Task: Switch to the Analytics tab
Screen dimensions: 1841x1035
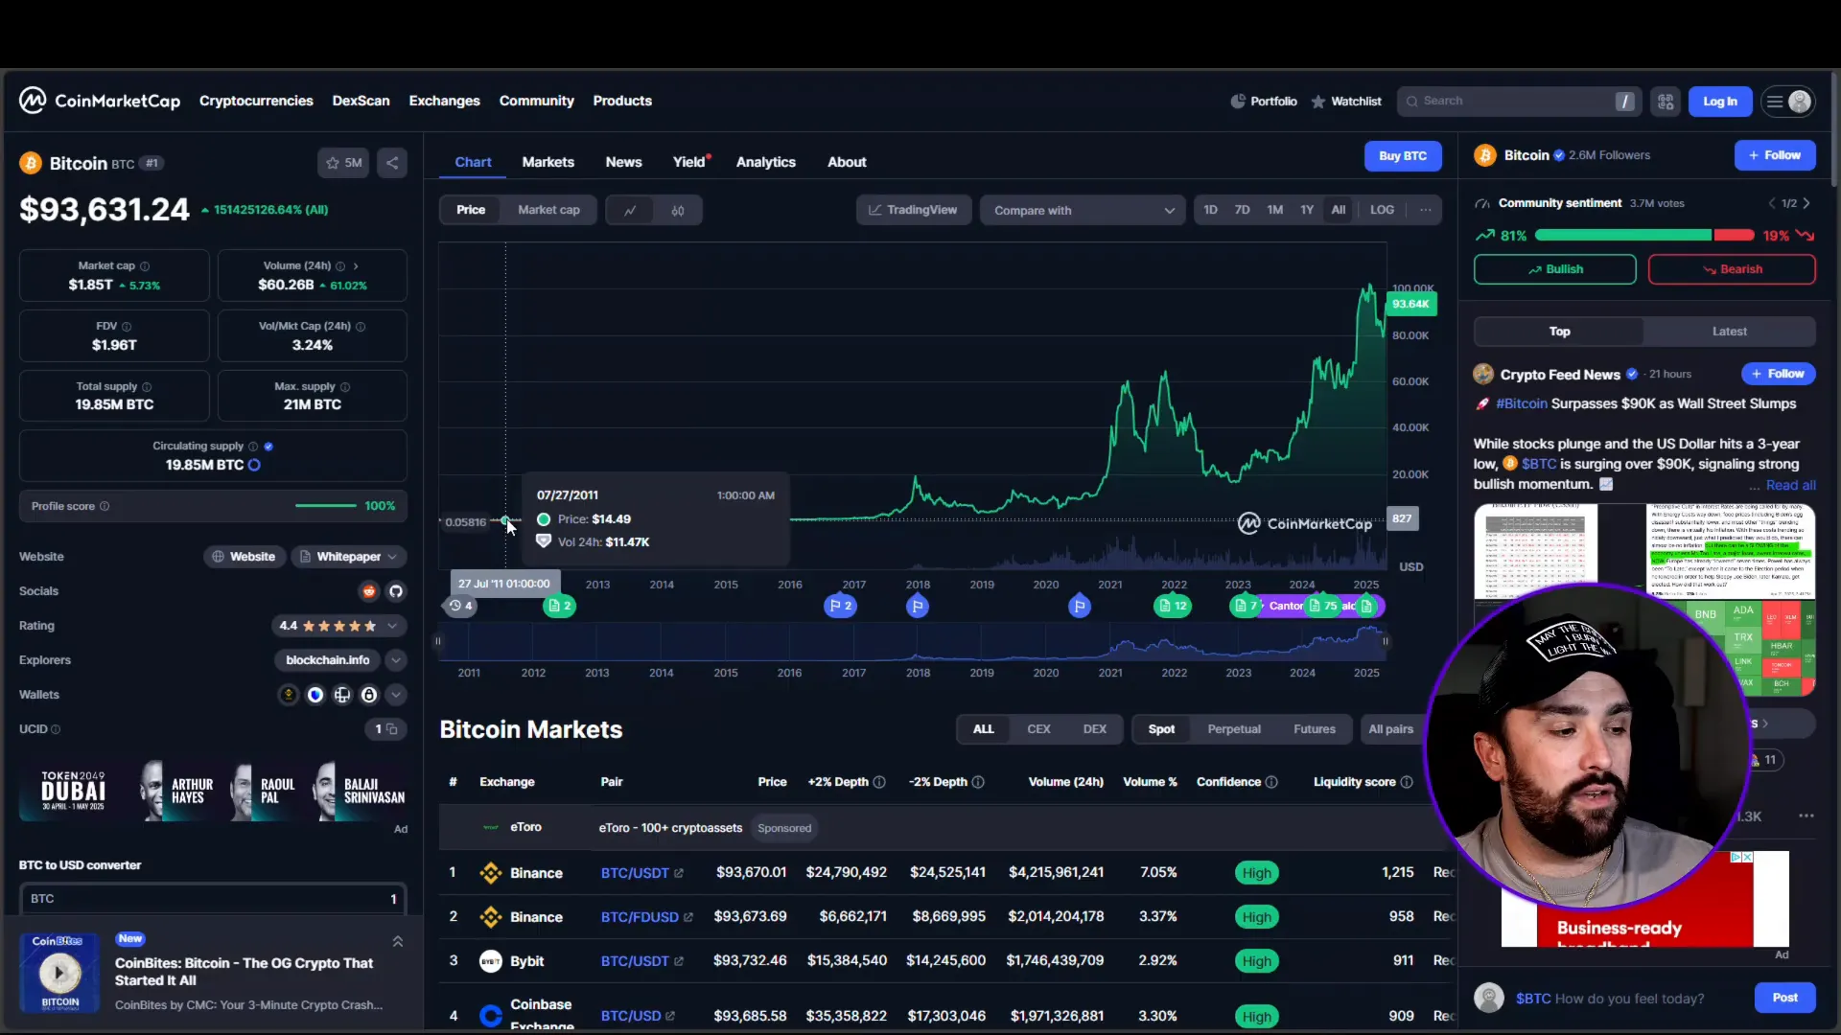Action: (x=765, y=162)
